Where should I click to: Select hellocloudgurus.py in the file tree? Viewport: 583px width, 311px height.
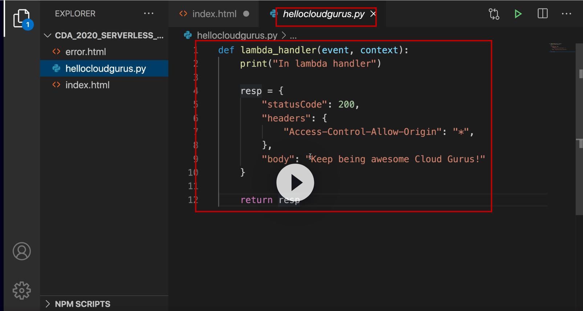104,68
